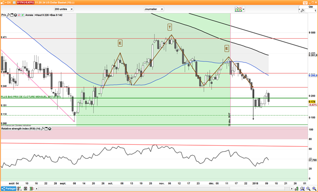Click the 9.151 support level label
Viewport: 318px width, 192px height.
tap(4, 106)
